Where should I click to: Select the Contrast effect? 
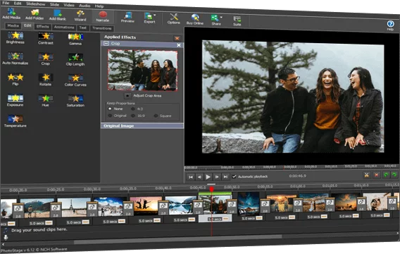point(46,38)
